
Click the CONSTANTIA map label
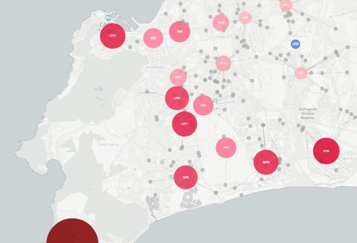coord(108,145)
